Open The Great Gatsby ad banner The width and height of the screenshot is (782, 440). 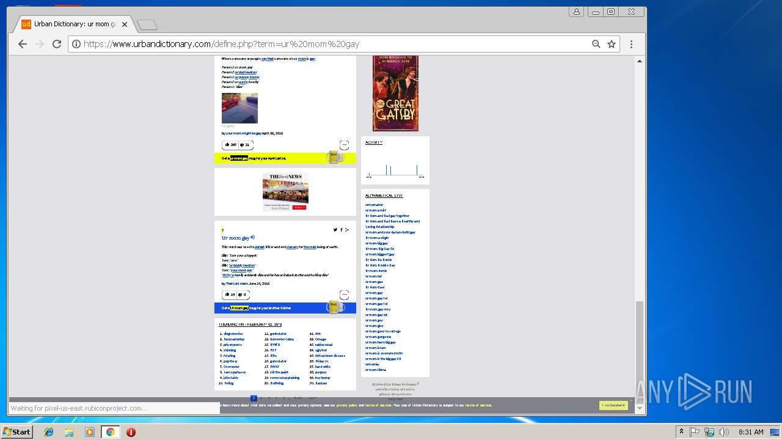pos(395,93)
